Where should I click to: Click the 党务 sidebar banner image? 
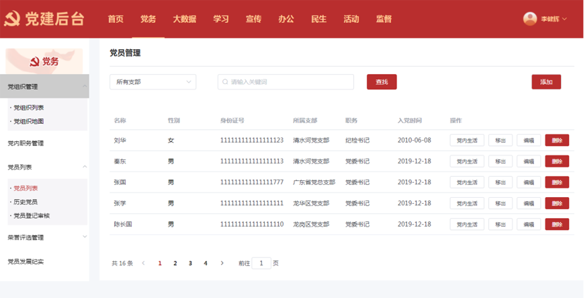coord(45,61)
